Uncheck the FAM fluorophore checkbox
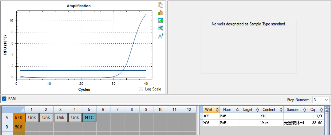331x135 pixels. click(x=4, y=99)
